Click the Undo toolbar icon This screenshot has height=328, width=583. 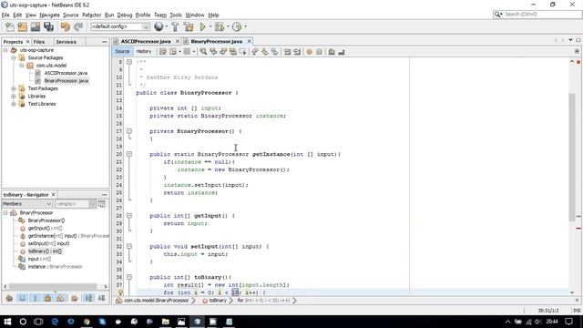coord(65,26)
